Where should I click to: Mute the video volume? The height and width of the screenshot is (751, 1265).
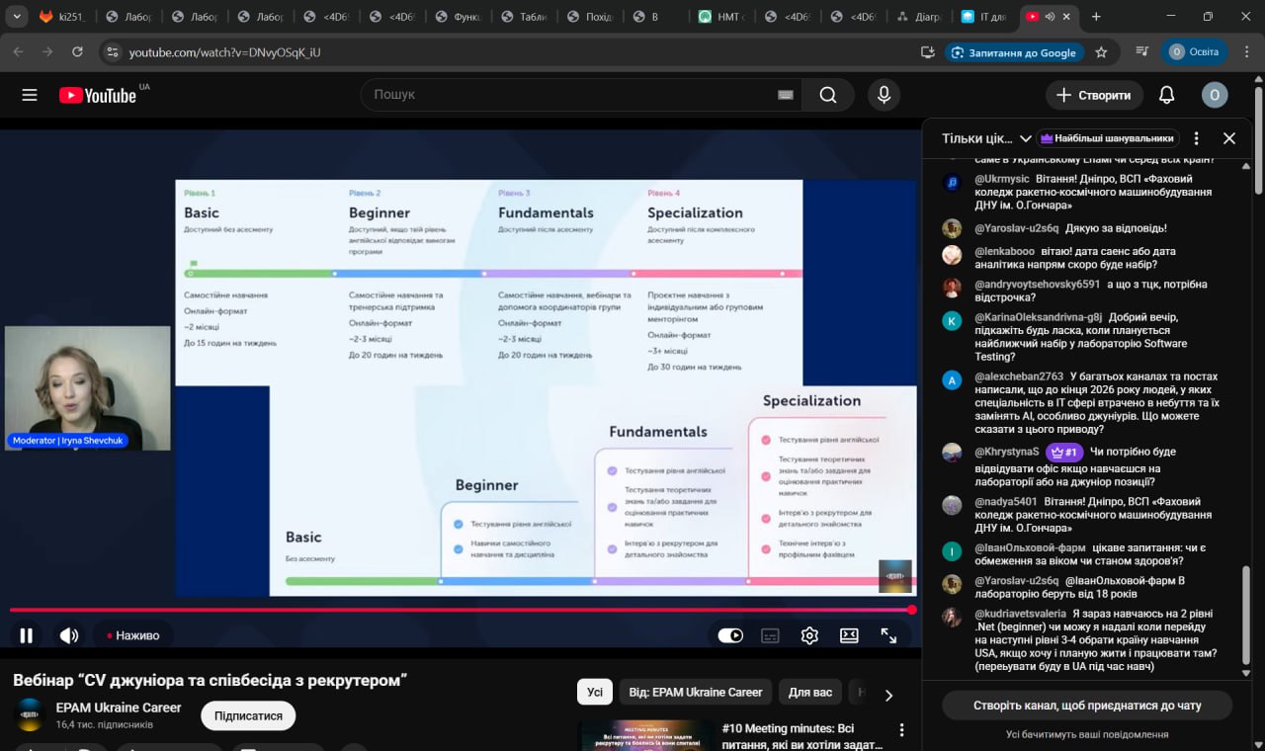[x=68, y=635]
